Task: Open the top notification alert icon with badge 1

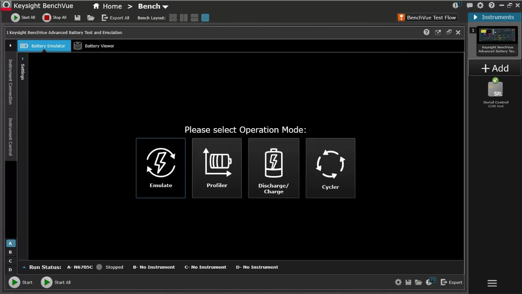Action: tap(456, 5)
